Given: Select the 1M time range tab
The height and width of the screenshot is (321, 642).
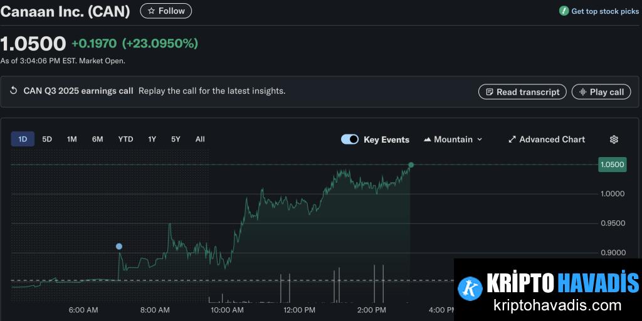Looking at the screenshot, I should 71,140.
